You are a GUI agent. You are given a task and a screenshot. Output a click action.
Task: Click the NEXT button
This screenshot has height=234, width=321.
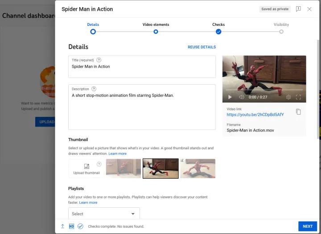coord(307,226)
